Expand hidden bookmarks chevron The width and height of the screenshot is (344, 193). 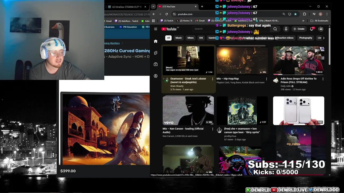(x=303, y=21)
